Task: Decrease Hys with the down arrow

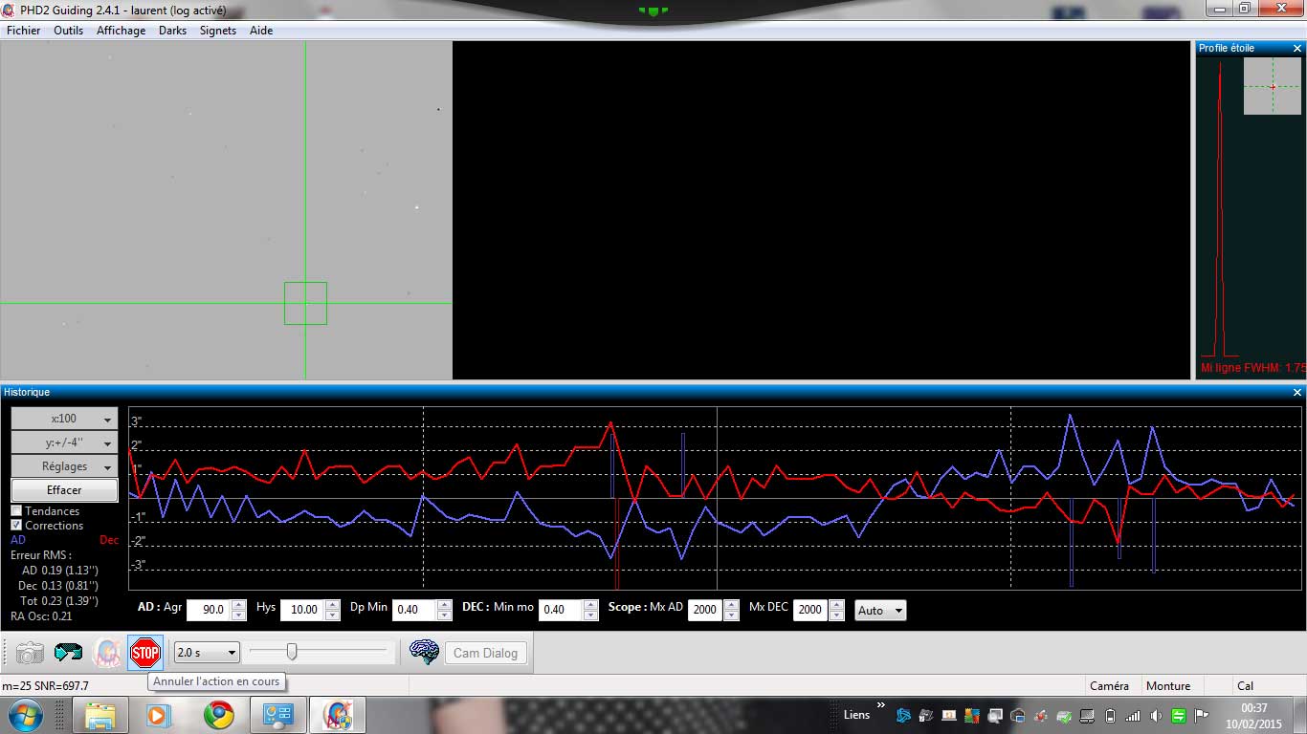Action: tap(332, 615)
